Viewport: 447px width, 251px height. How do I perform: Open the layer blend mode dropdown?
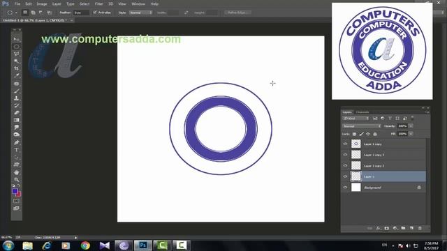point(362,126)
